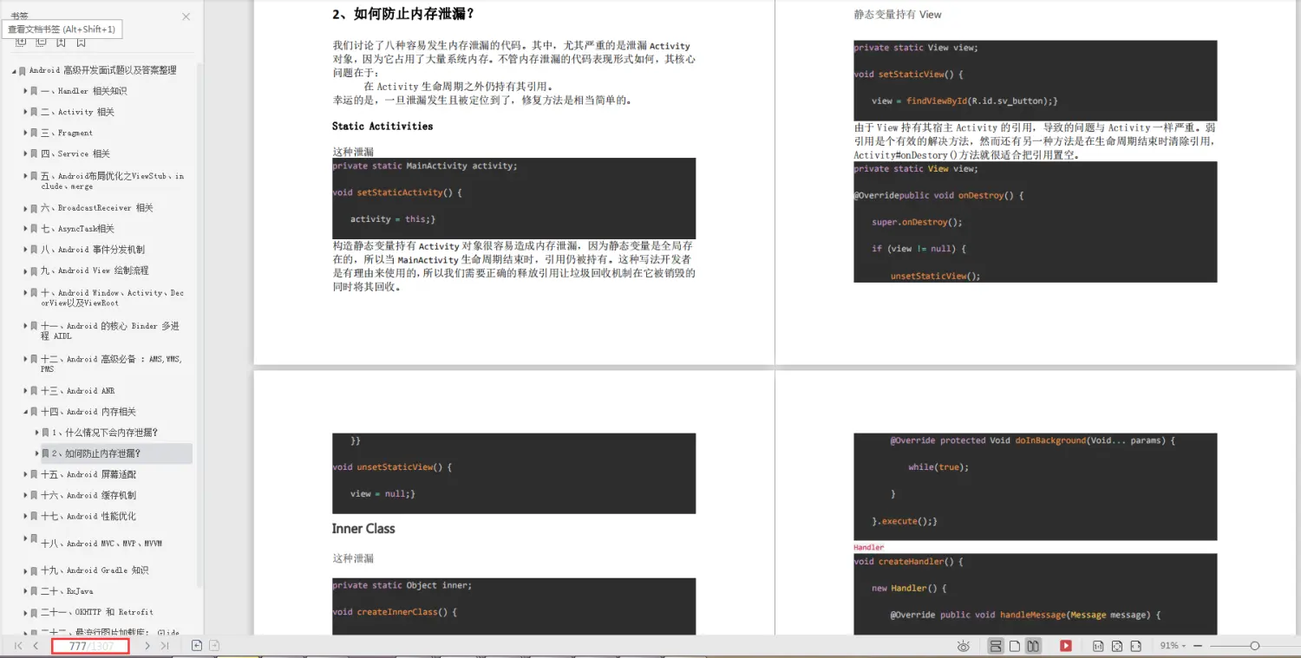Viewport: 1301px width, 658px height.
Task: Open bookmark 十七、Android 性能优化
Action: (x=88, y=516)
